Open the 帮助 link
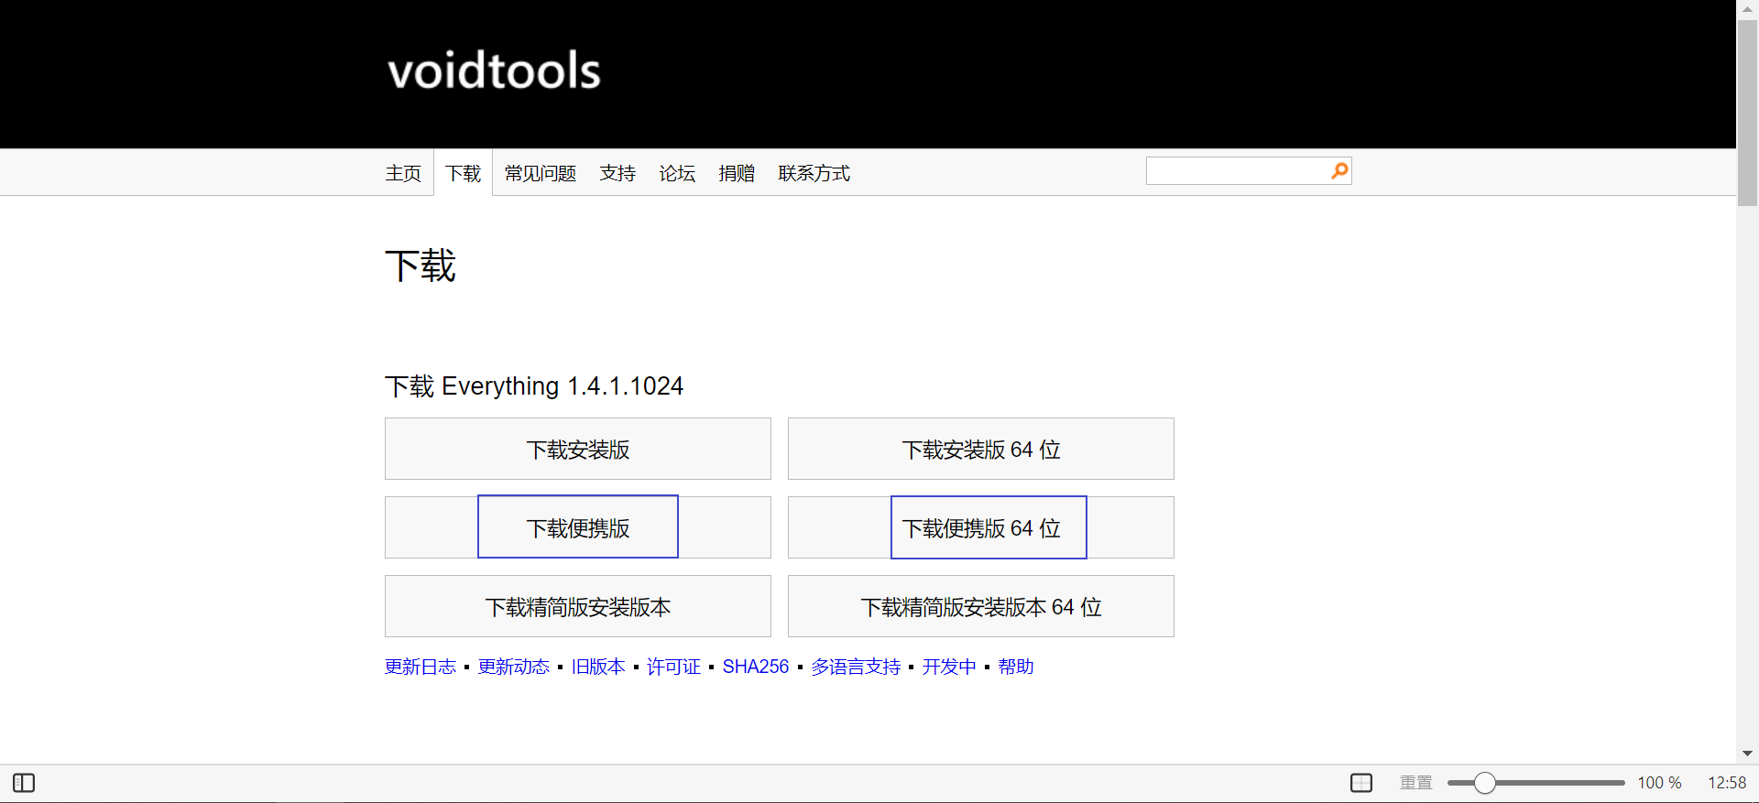This screenshot has height=803, width=1759. point(1016,667)
